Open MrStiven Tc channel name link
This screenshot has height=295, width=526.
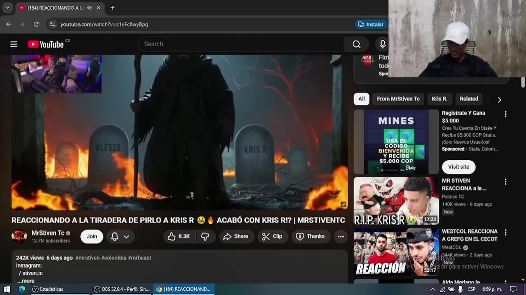[x=48, y=233]
